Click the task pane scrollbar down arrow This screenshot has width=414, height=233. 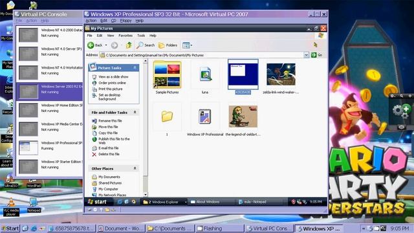point(146,195)
